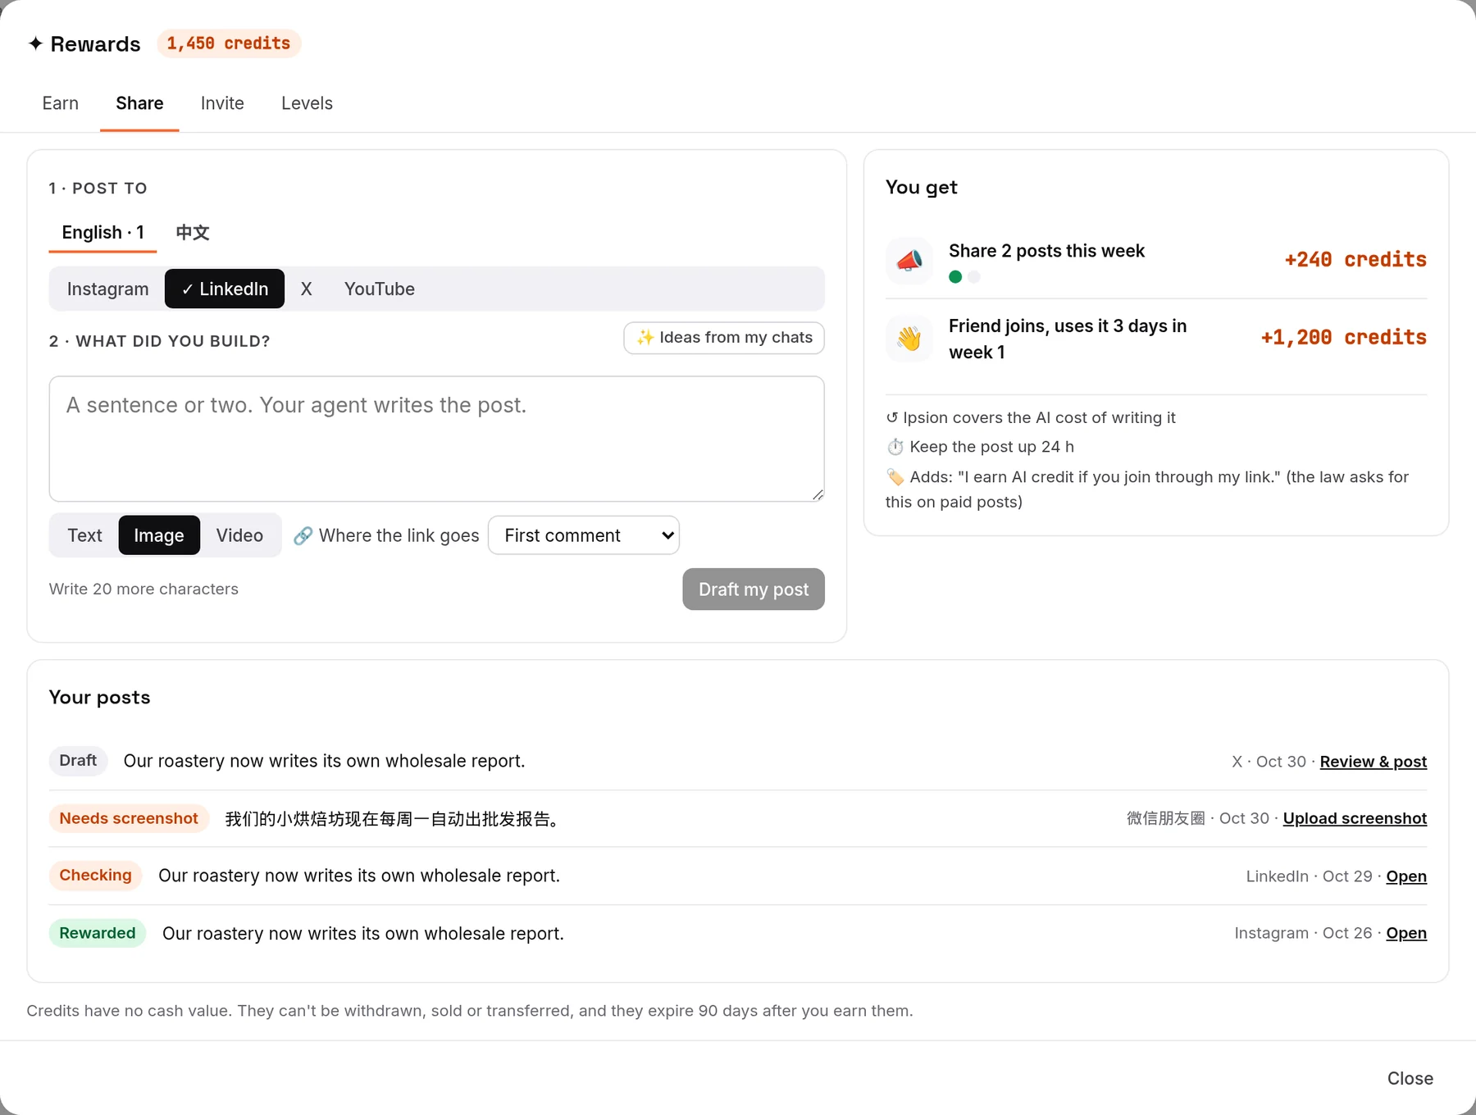Click the '+1,200 credits' reward value
1476x1115 pixels.
pyautogui.click(x=1344, y=338)
